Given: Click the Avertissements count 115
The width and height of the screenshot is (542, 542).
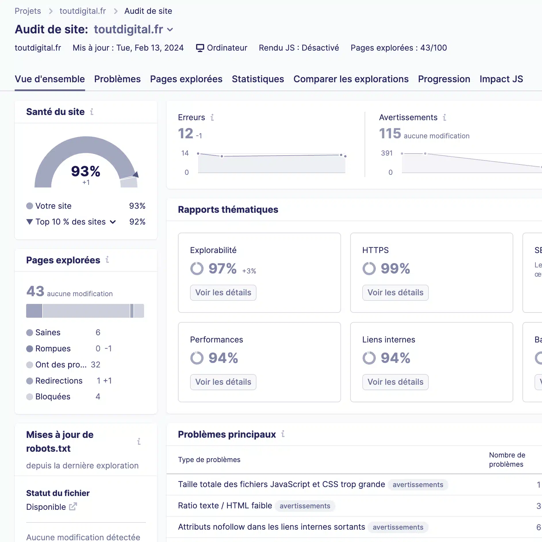Looking at the screenshot, I should point(390,133).
